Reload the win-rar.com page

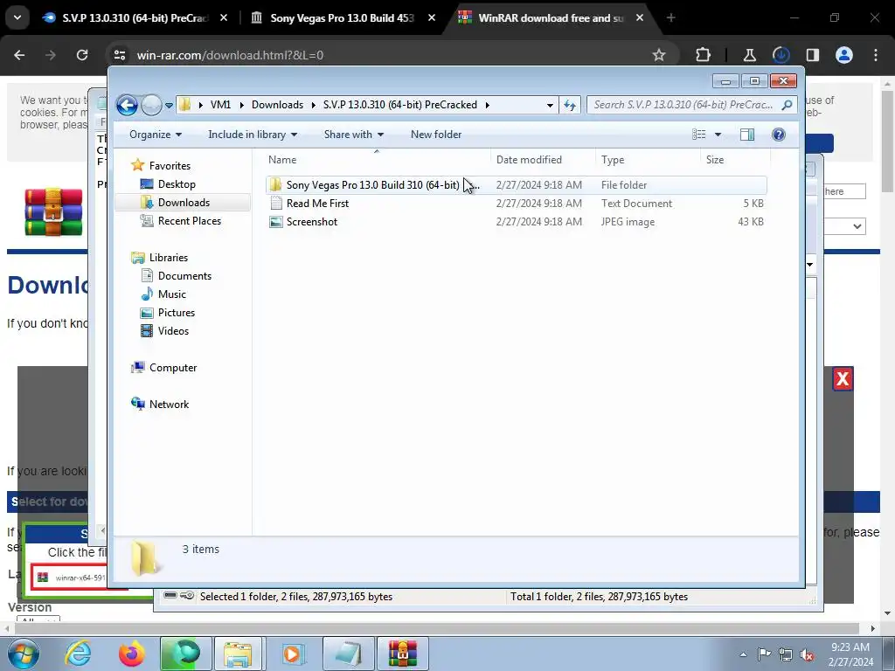pyautogui.click(x=82, y=55)
